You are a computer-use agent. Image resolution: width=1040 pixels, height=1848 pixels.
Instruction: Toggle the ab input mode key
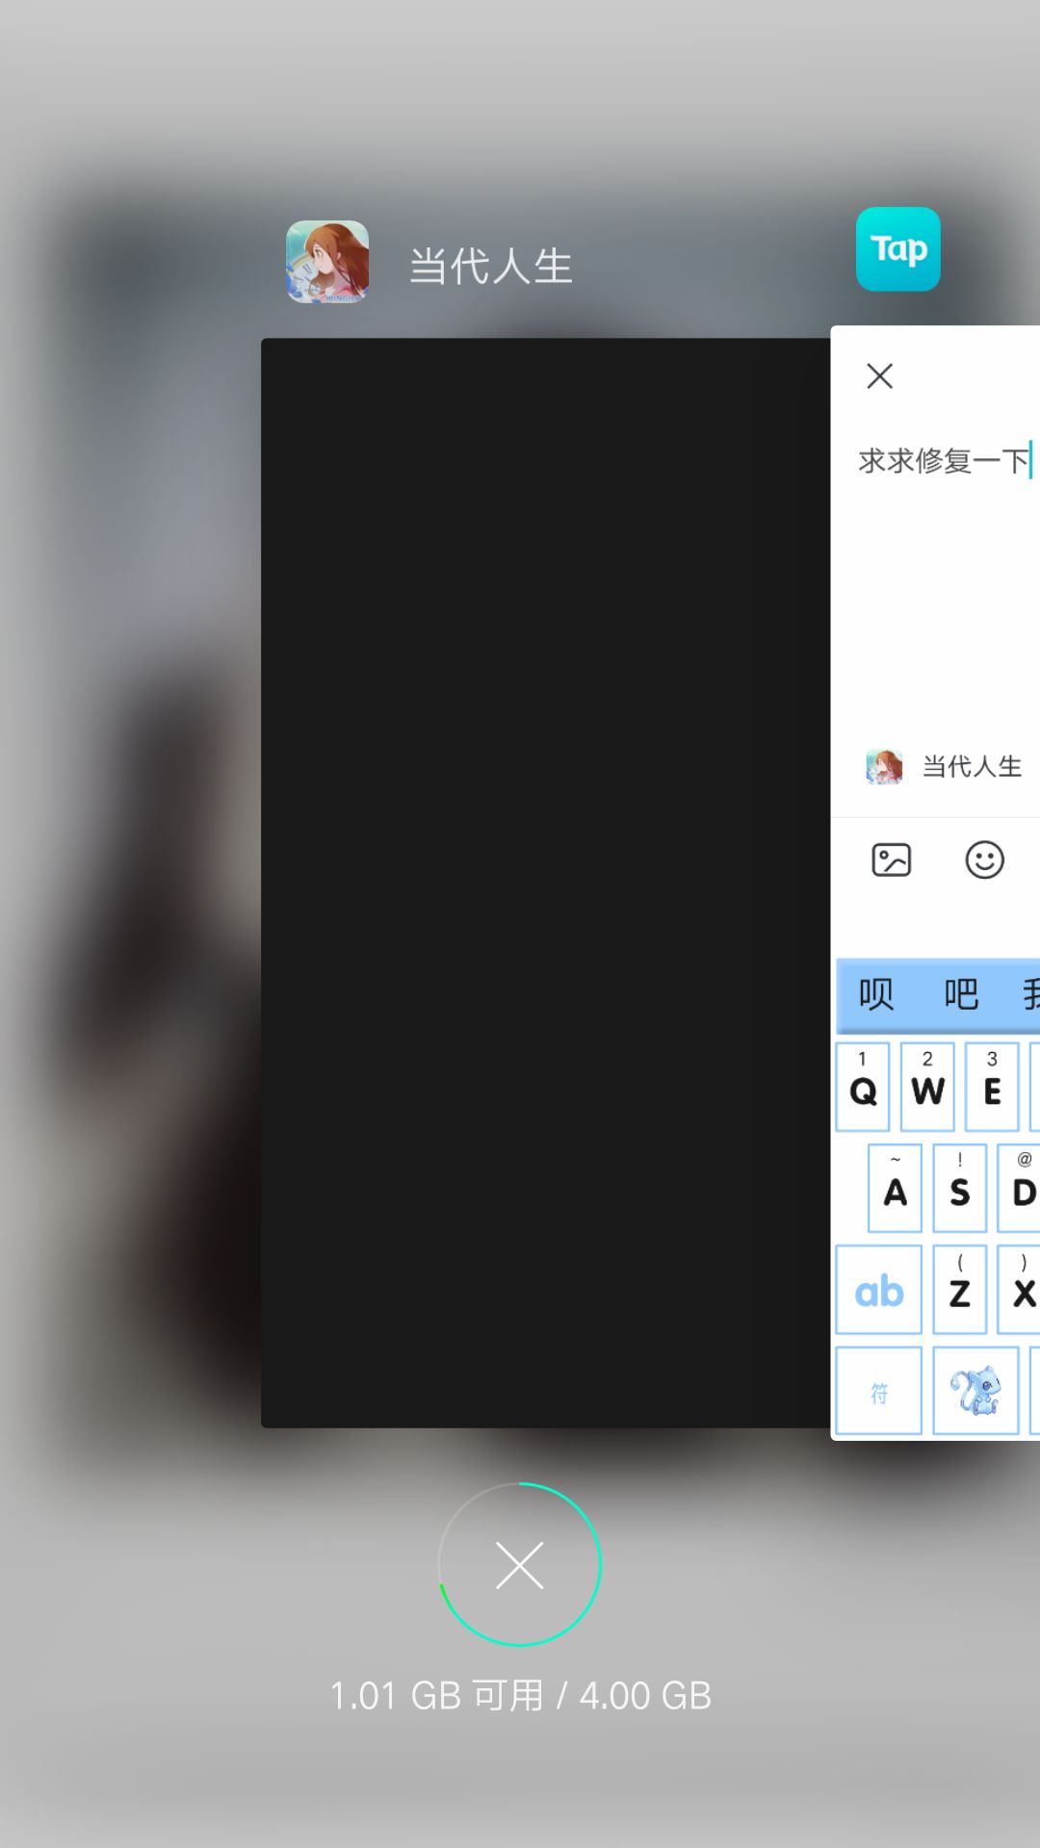click(878, 1289)
